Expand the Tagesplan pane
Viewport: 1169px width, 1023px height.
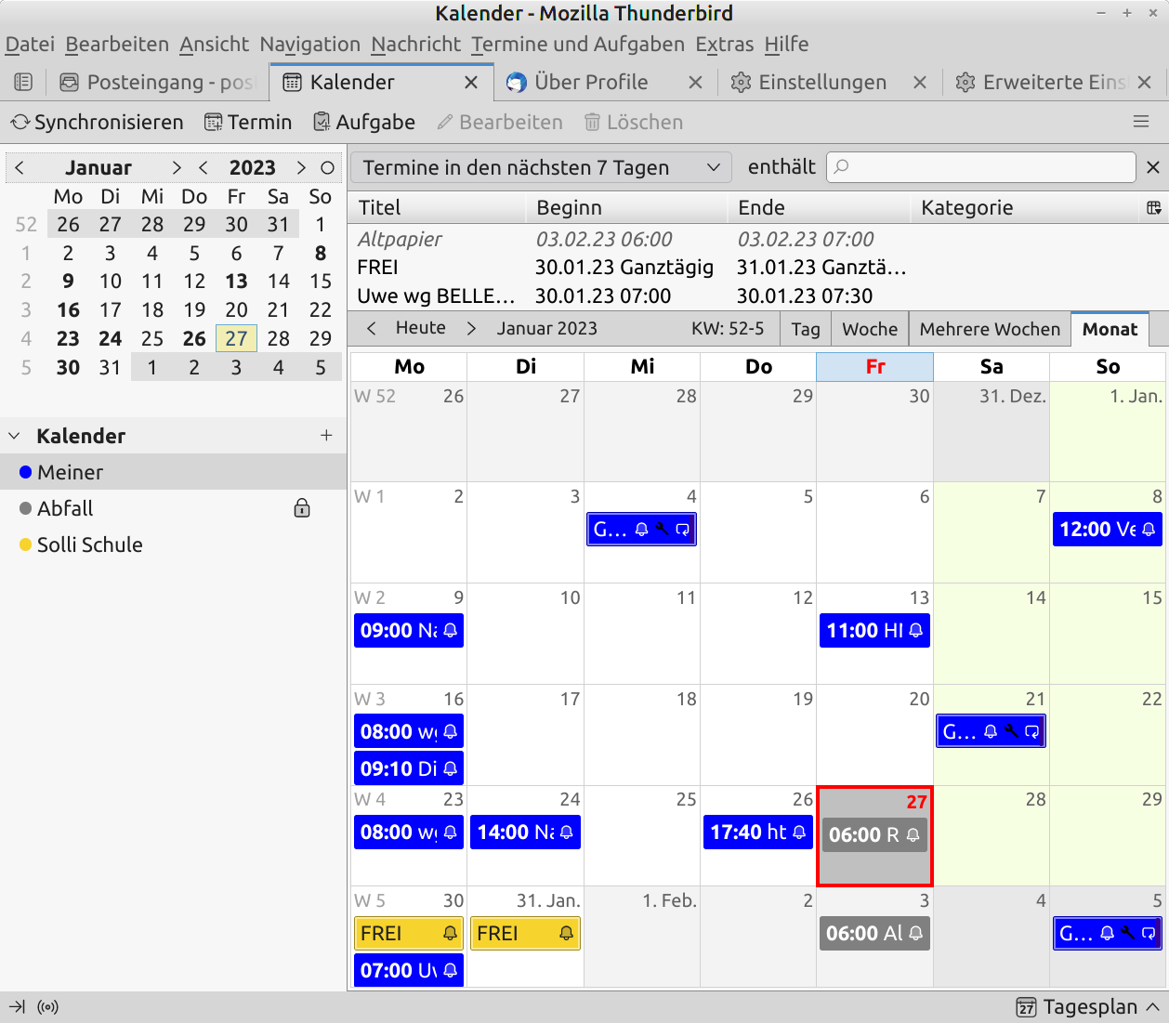click(x=1152, y=1007)
